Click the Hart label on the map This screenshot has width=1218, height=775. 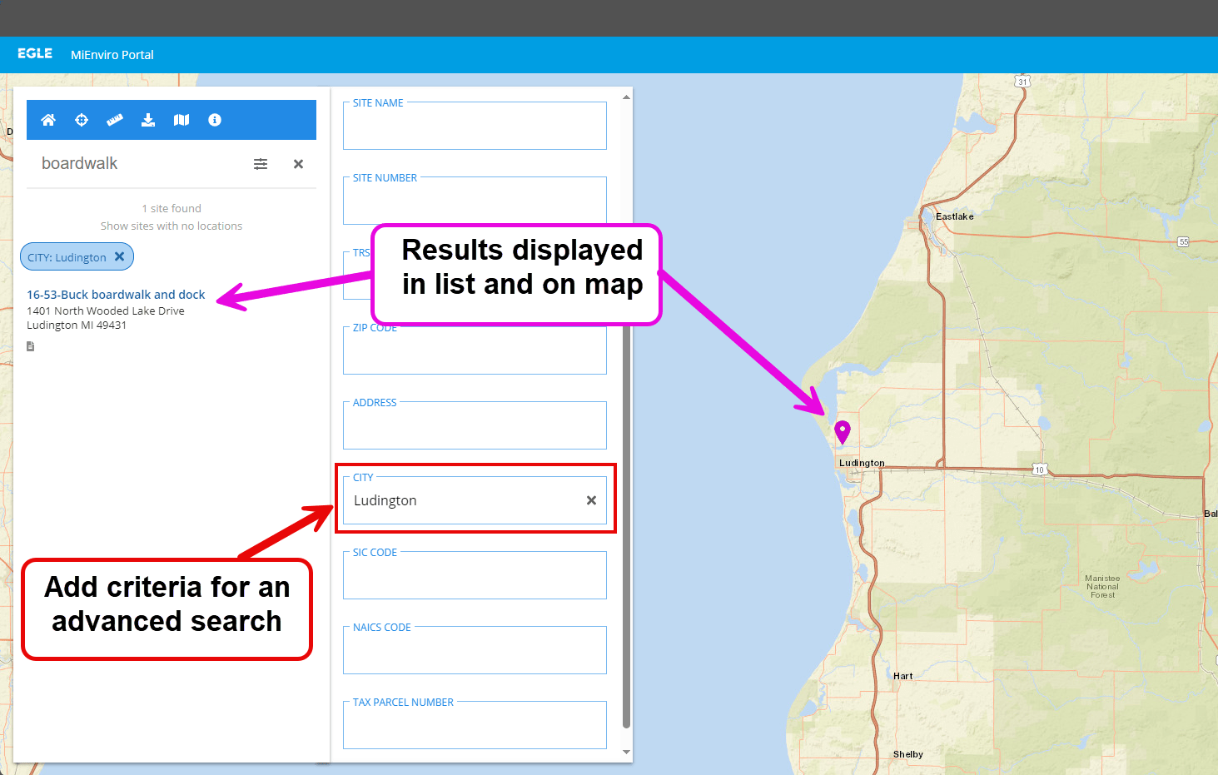tap(902, 676)
